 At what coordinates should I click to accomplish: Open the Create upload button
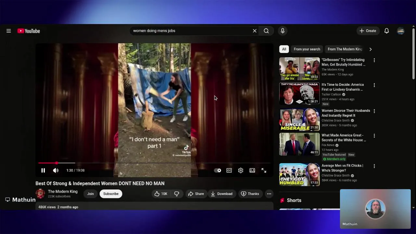[x=368, y=31]
